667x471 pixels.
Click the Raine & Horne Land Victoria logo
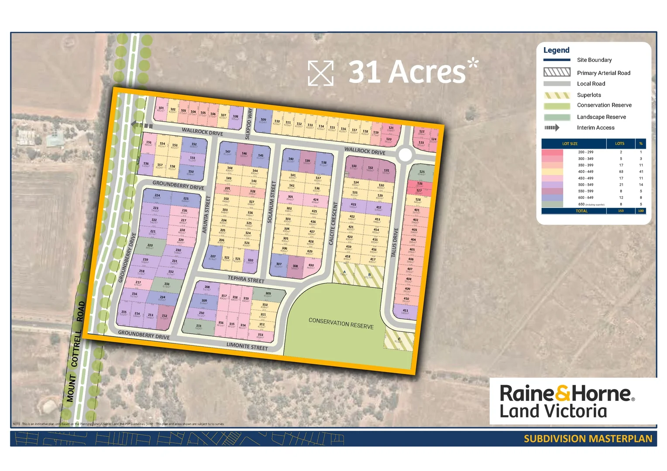coord(566,401)
